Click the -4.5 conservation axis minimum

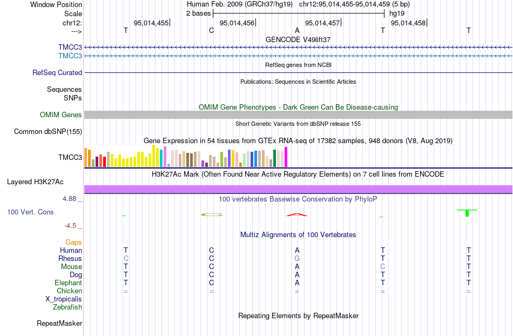click(70, 225)
